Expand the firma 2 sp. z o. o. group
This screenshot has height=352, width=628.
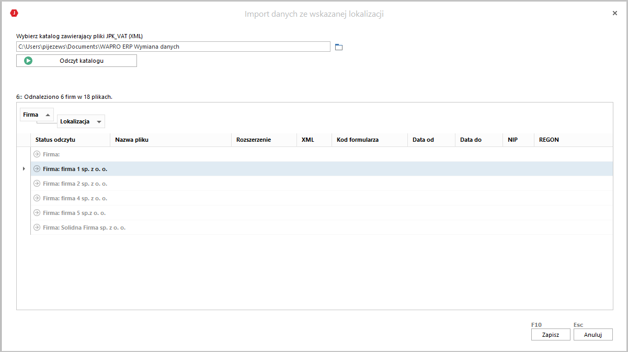pyautogui.click(x=37, y=184)
